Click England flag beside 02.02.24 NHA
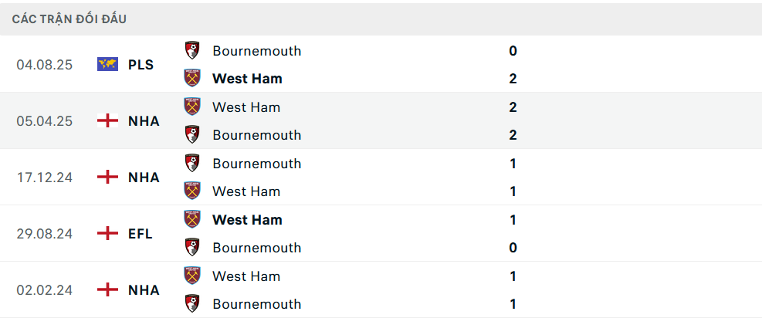The width and height of the screenshot is (762, 318). tap(107, 289)
